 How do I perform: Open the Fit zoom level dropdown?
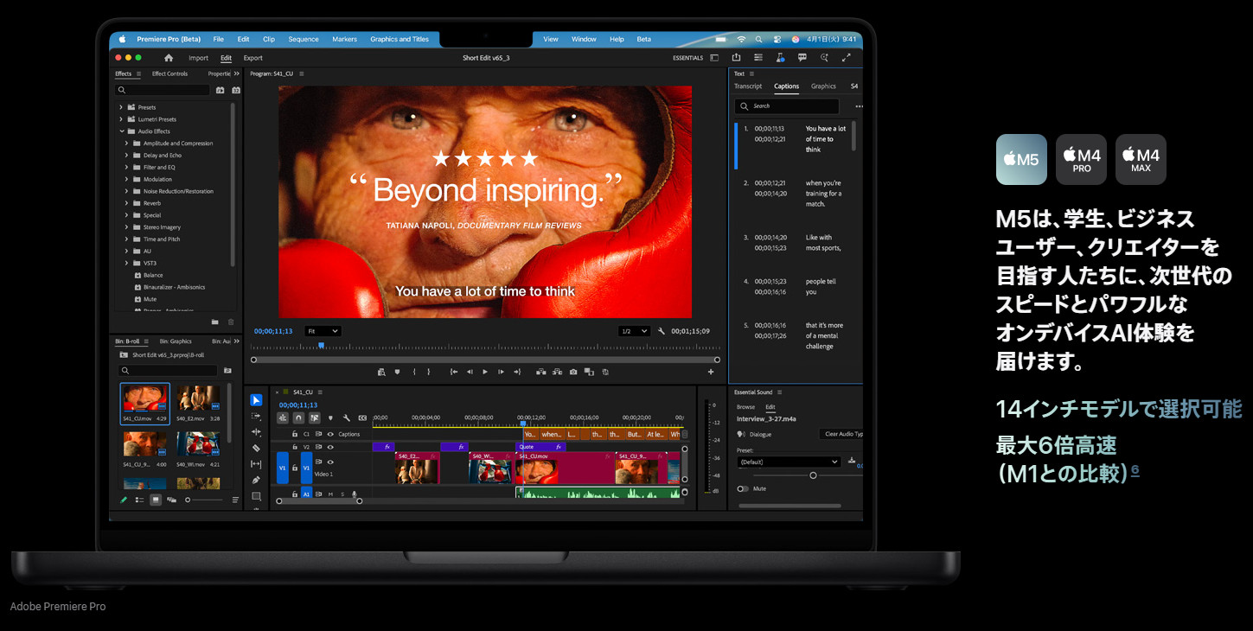(x=323, y=331)
